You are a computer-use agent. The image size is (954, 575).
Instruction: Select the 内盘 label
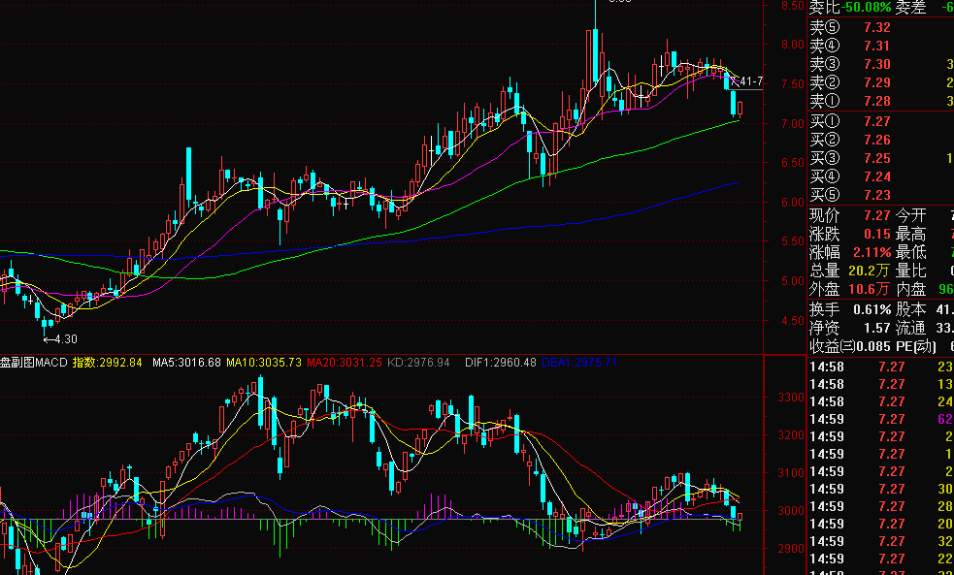910,289
